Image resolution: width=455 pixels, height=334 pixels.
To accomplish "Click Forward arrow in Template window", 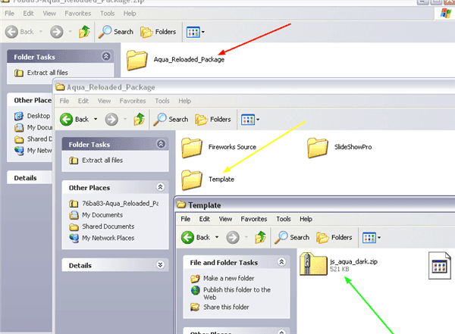I will pos(233,238).
